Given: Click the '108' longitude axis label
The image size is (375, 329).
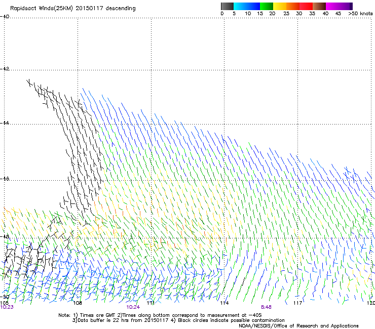Looking at the screenshot, I should pyautogui.click(x=78, y=303).
